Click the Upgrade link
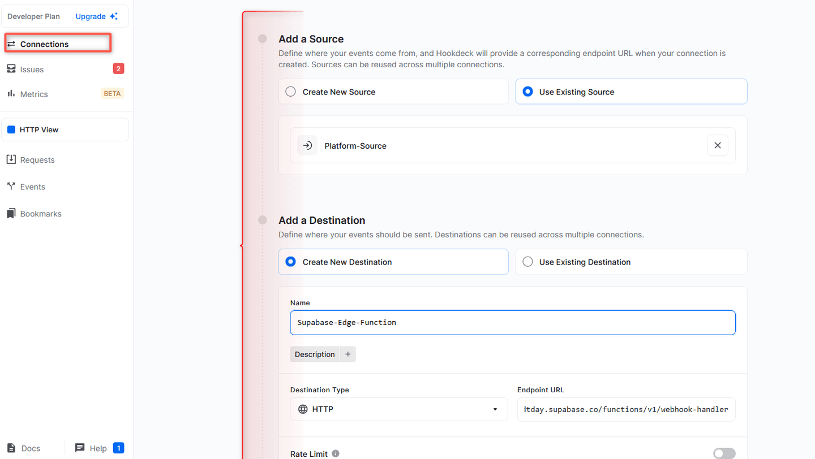 [x=91, y=16]
